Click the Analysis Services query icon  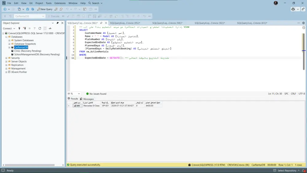click(x=61, y=9)
